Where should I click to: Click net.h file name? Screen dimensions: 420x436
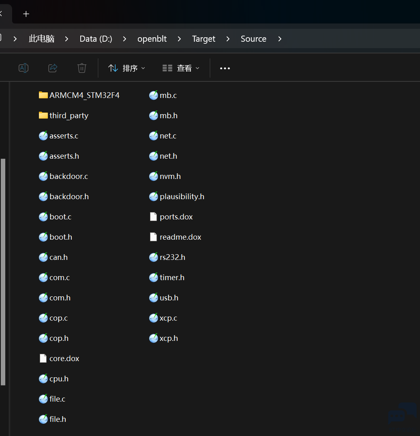tap(168, 156)
